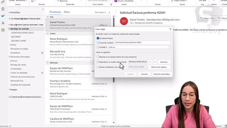Click the Cancelar button
227x128 pixels.
[x=144, y=74]
